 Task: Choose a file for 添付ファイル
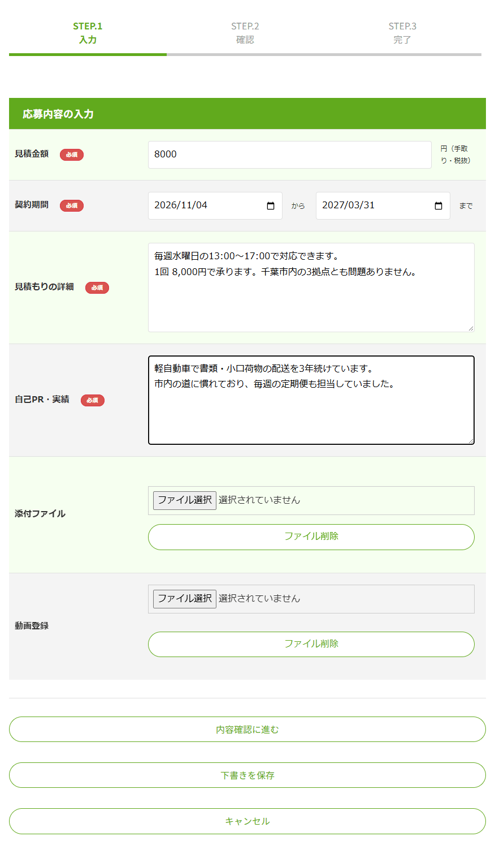(x=185, y=500)
